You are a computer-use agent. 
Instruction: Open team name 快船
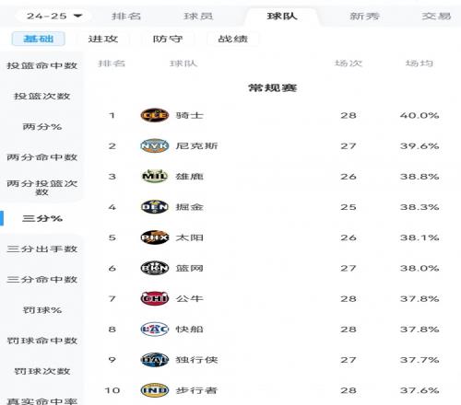pyautogui.click(x=189, y=330)
